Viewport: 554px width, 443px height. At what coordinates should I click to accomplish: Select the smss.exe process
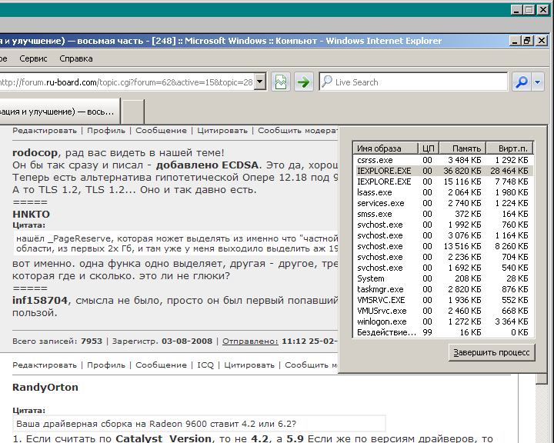click(443, 214)
